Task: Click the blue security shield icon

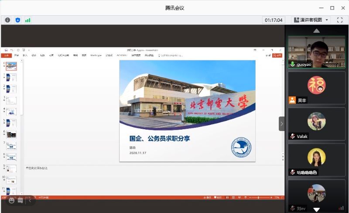Action: (x=18, y=20)
